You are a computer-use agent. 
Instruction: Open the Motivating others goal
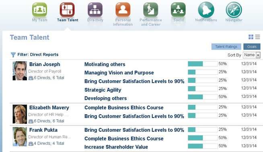pyautogui.click(x=105, y=64)
